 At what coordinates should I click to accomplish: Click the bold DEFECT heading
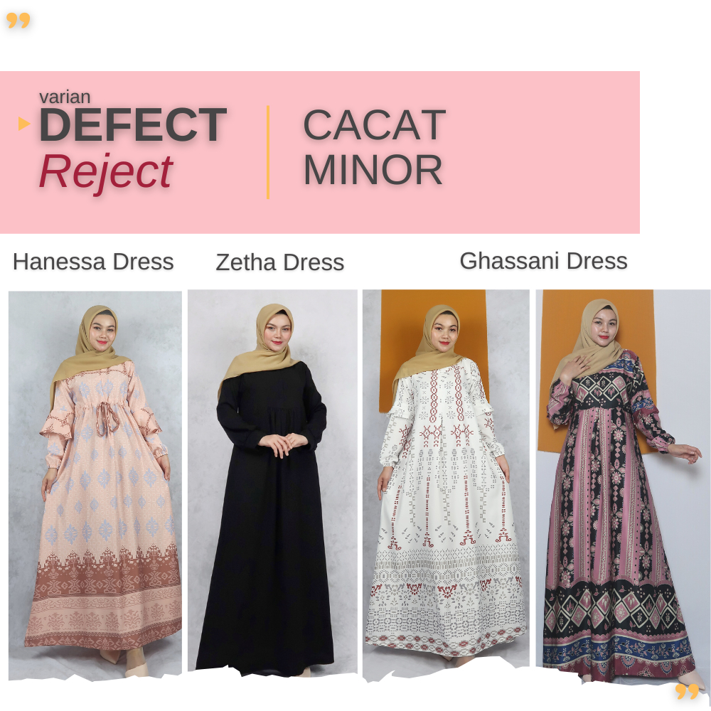coord(133,124)
